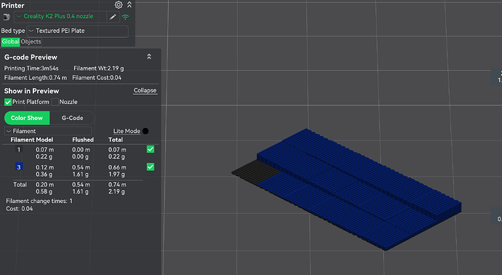Click the 'Filament Wt:2.19 g' text
502x275 pixels.
99,68
